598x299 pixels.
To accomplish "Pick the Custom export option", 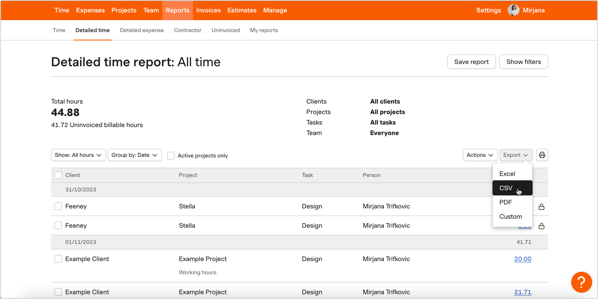I will pyautogui.click(x=511, y=217).
